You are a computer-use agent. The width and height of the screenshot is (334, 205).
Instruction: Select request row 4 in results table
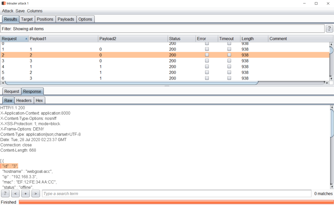tap(164, 66)
